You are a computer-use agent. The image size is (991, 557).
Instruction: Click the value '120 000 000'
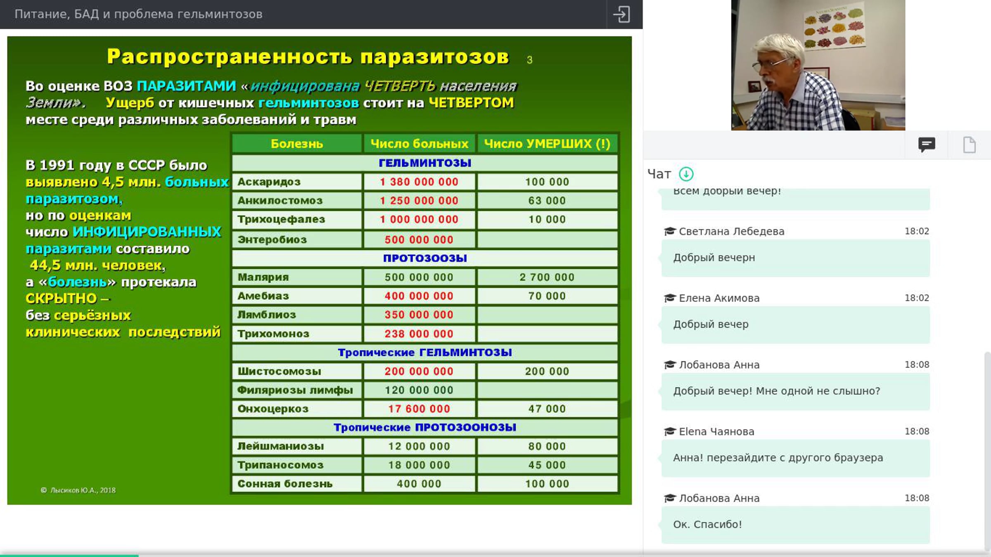point(419,390)
